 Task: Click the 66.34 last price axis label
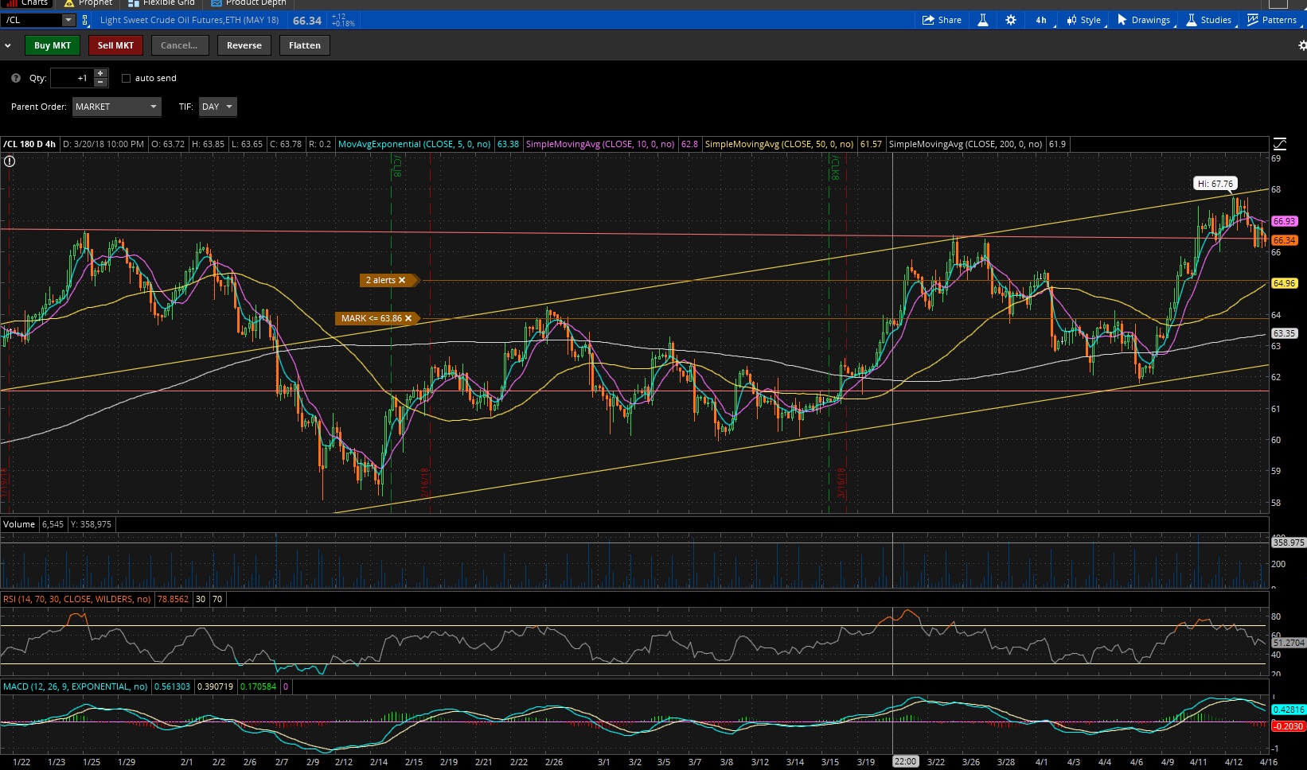coord(1284,240)
